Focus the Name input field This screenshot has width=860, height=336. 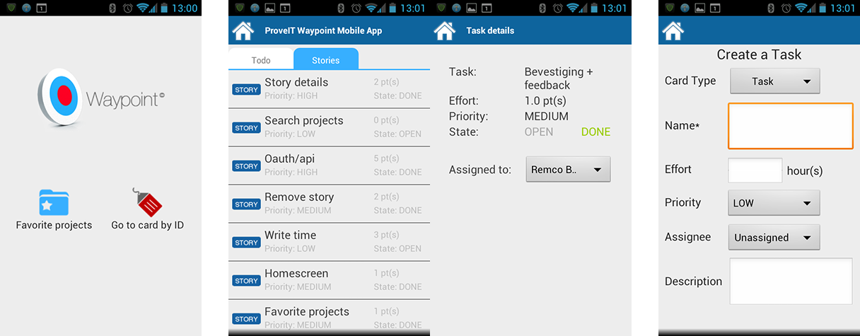coord(790,126)
